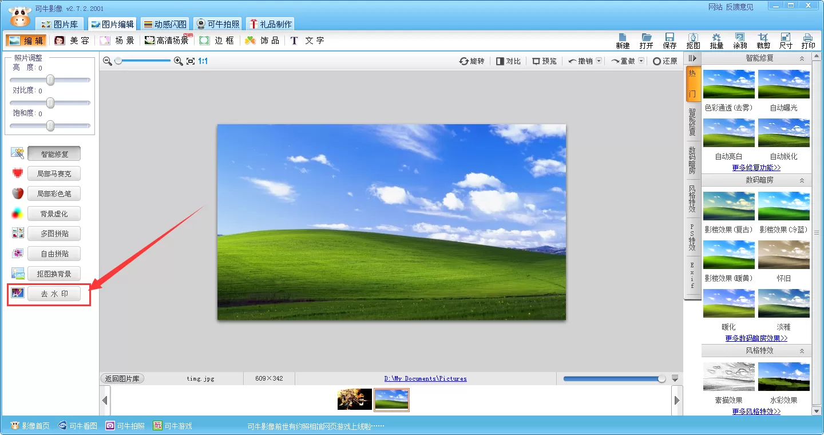This screenshot has height=435, width=824.
Task: Open the 边框 frame sub-tab
Action: point(216,40)
